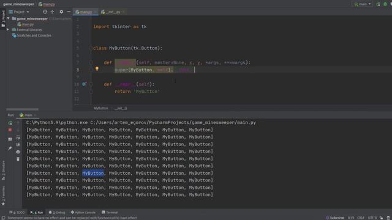Click the 8:39 cursor position indicator
The image size is (392, 220).
(351, 218)
